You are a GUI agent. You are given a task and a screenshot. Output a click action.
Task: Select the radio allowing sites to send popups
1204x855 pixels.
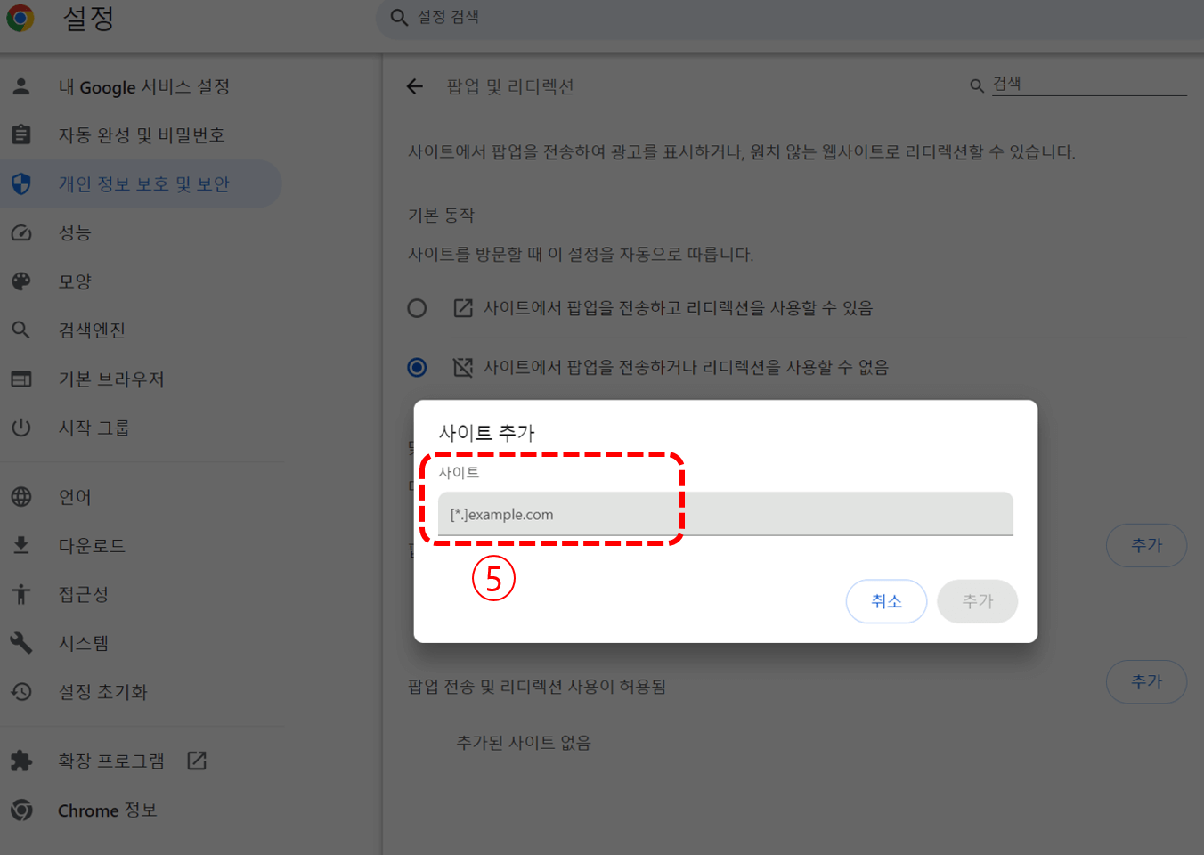coord(417,307)
